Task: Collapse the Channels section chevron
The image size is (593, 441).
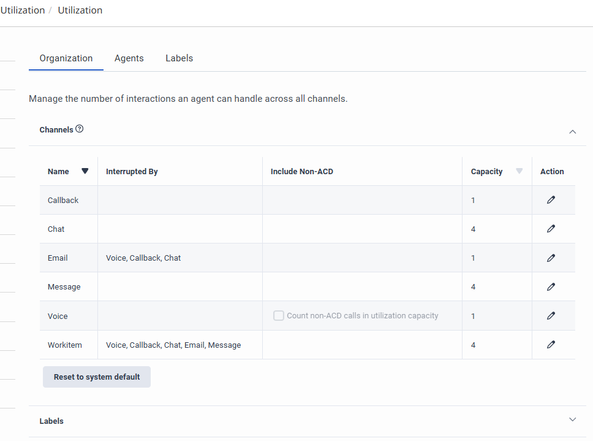Action: 573,131
